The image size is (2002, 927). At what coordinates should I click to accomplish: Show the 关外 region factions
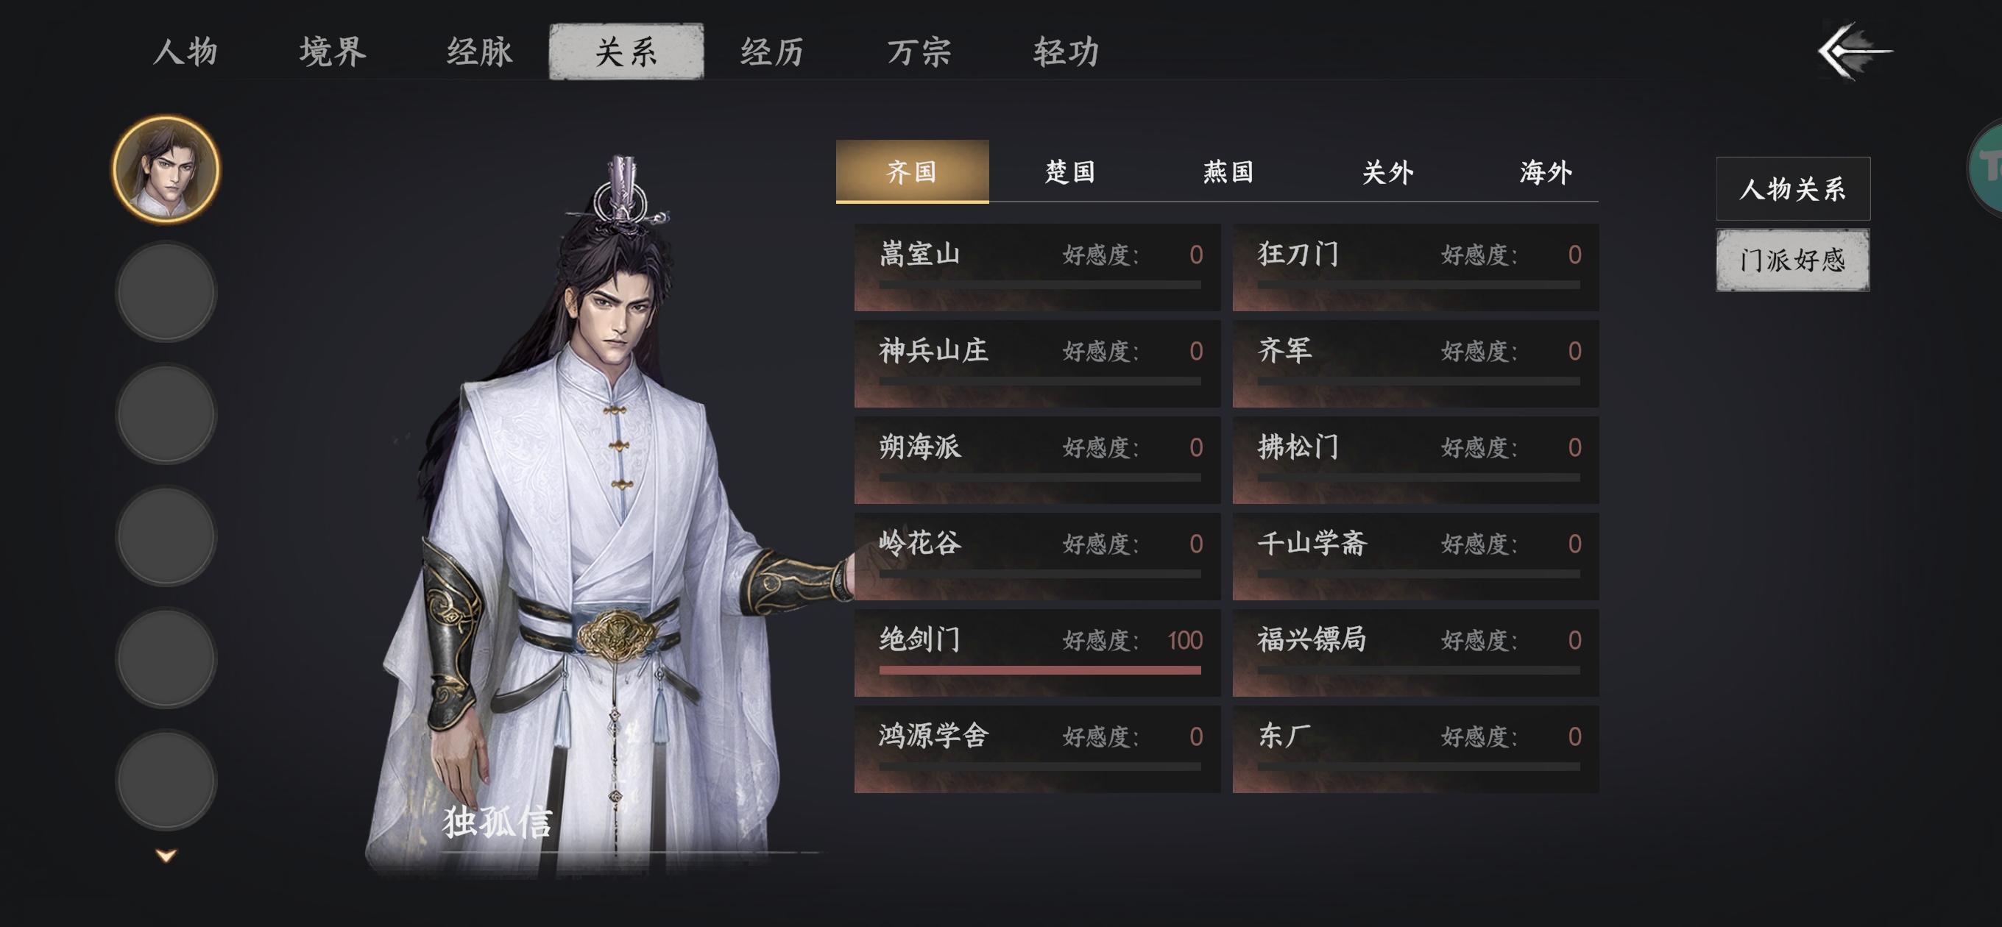[1388, 171]
